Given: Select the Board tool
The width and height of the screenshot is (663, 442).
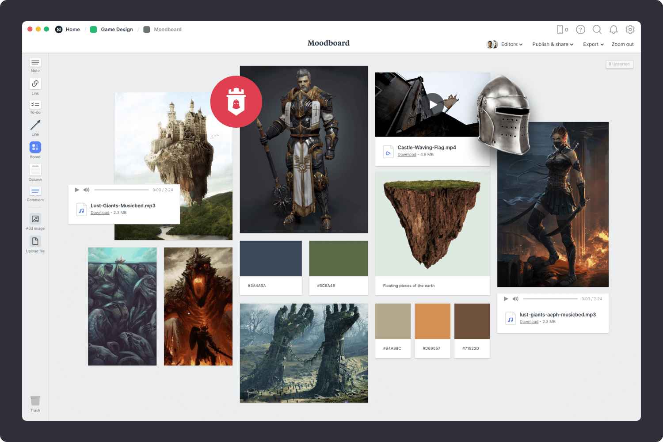Looking at the screenshot, I should tap(35, 148).
